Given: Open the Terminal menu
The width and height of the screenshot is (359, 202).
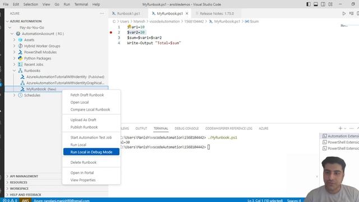Looking at the screenshot, I should [x=81, y=4].
